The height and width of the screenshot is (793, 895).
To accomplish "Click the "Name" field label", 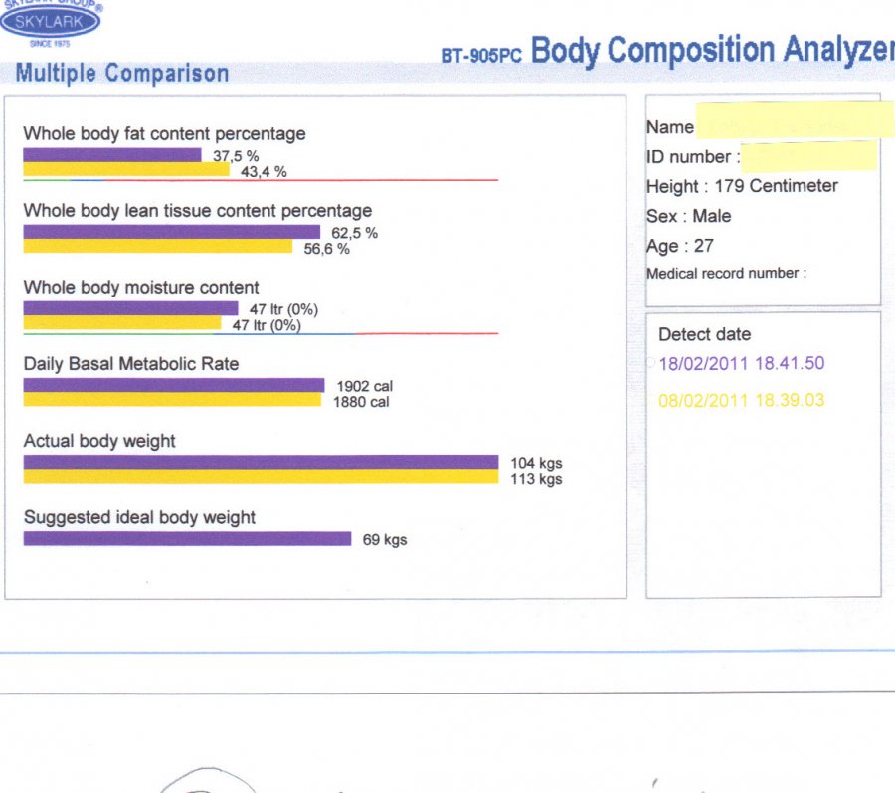I will 670,127.
